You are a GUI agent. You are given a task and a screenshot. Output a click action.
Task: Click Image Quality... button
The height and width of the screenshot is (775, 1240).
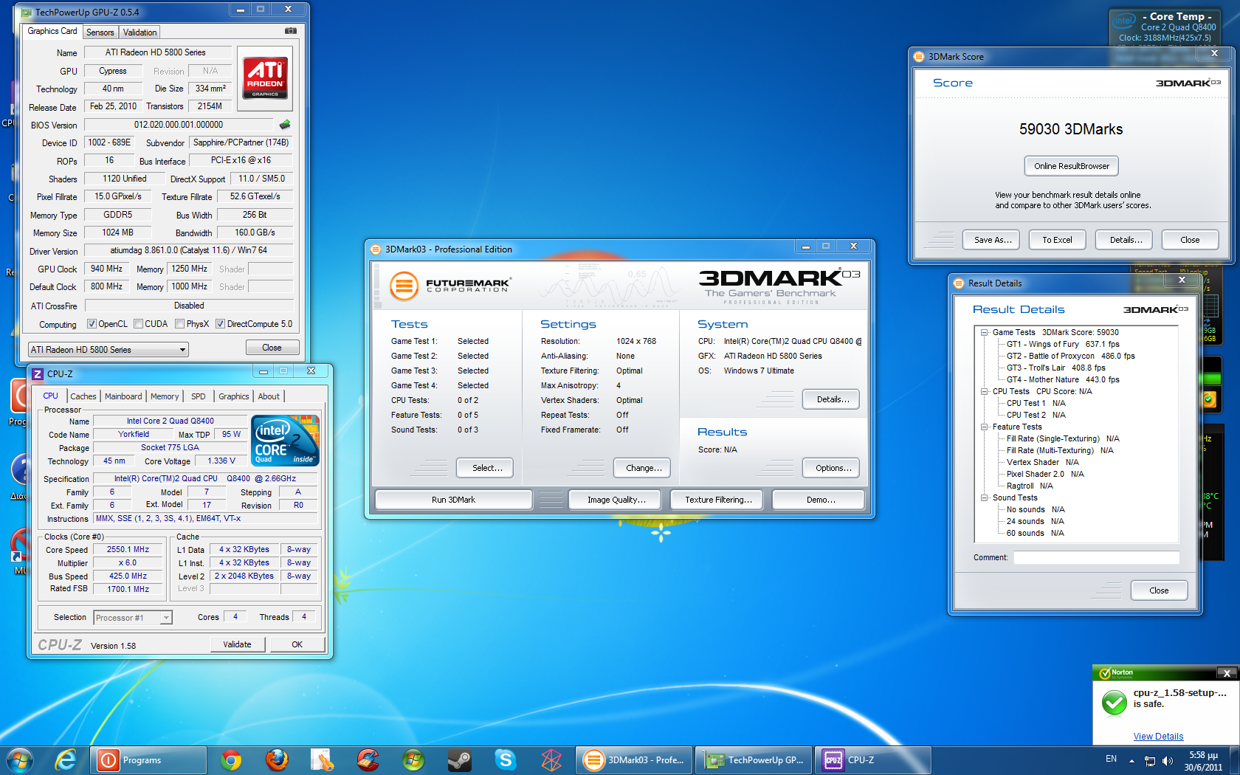point(616,500)
